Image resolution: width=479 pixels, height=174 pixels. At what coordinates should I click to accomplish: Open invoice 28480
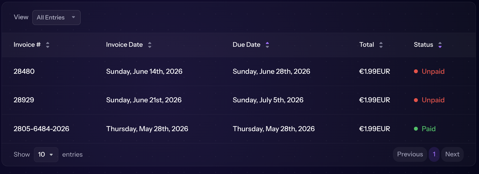24,71
